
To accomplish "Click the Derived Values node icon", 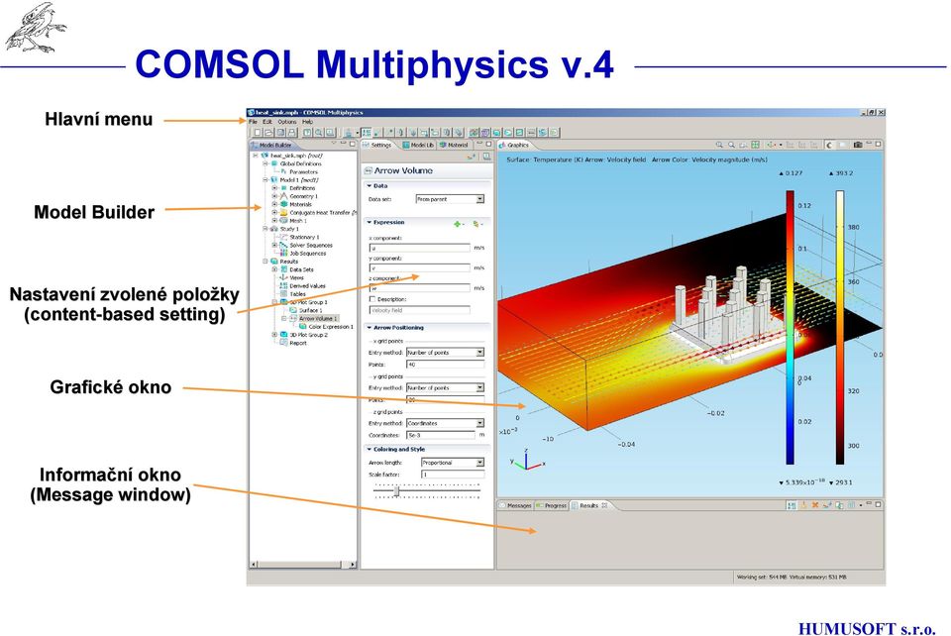I will click(x=283, y=286).
